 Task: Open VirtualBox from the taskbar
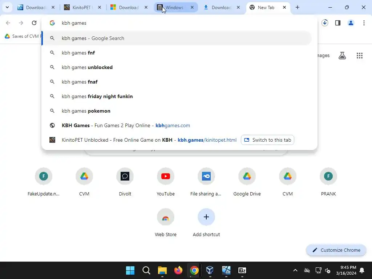210,270
